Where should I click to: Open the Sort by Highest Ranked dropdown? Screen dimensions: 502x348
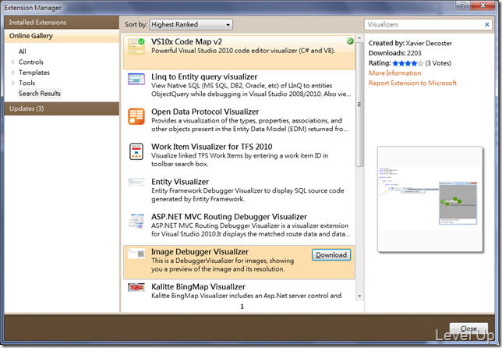tap(191, 25)
